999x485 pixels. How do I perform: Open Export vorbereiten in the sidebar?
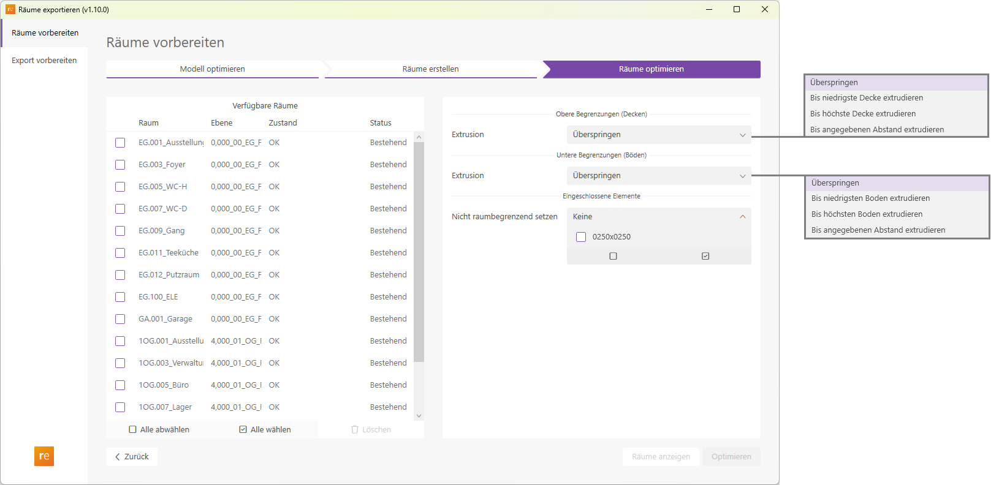(x=44, y=61)
